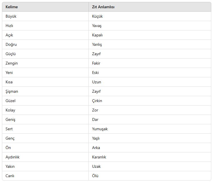
Task: Select the Yanlış cell
Action: [150, 44]
